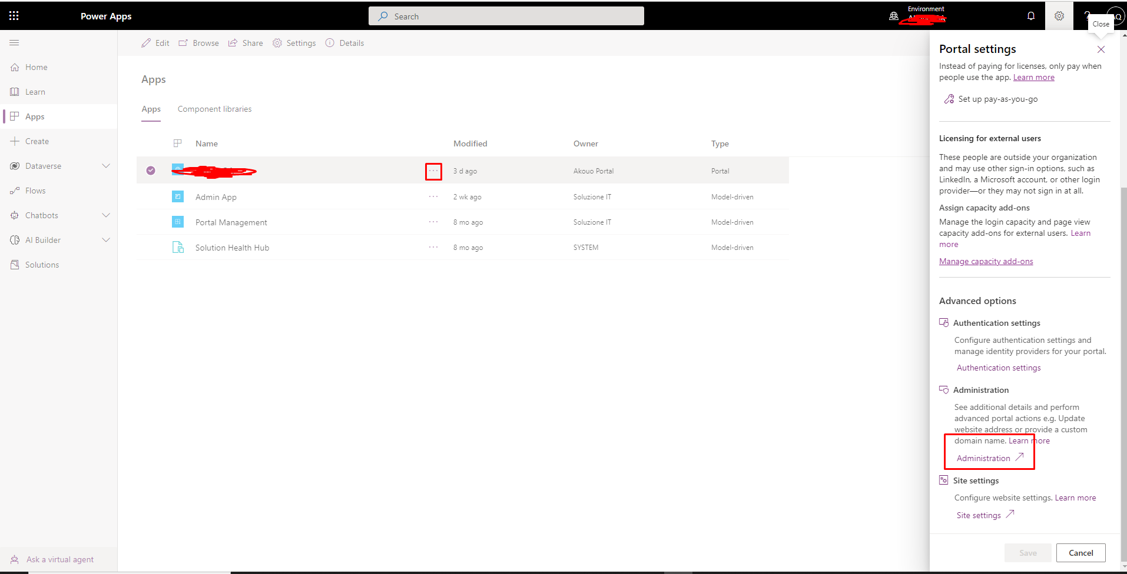Open Solutions from the sidebar

point(41,264)
